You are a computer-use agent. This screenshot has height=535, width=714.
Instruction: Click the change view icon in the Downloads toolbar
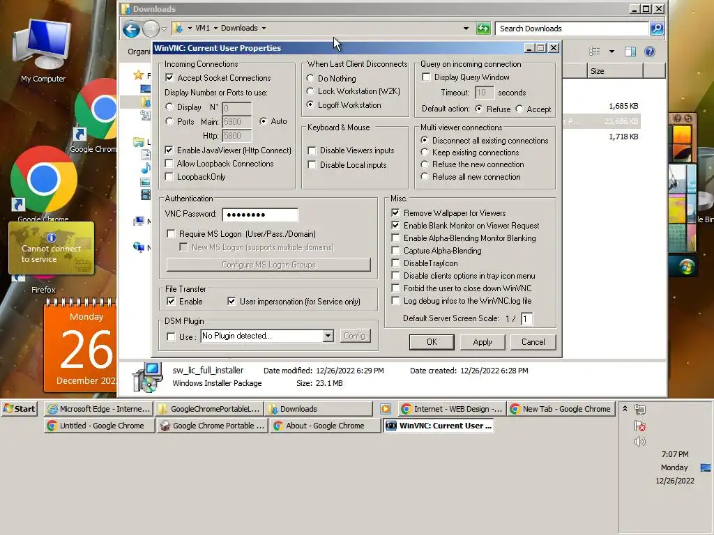tap(594, 52)
